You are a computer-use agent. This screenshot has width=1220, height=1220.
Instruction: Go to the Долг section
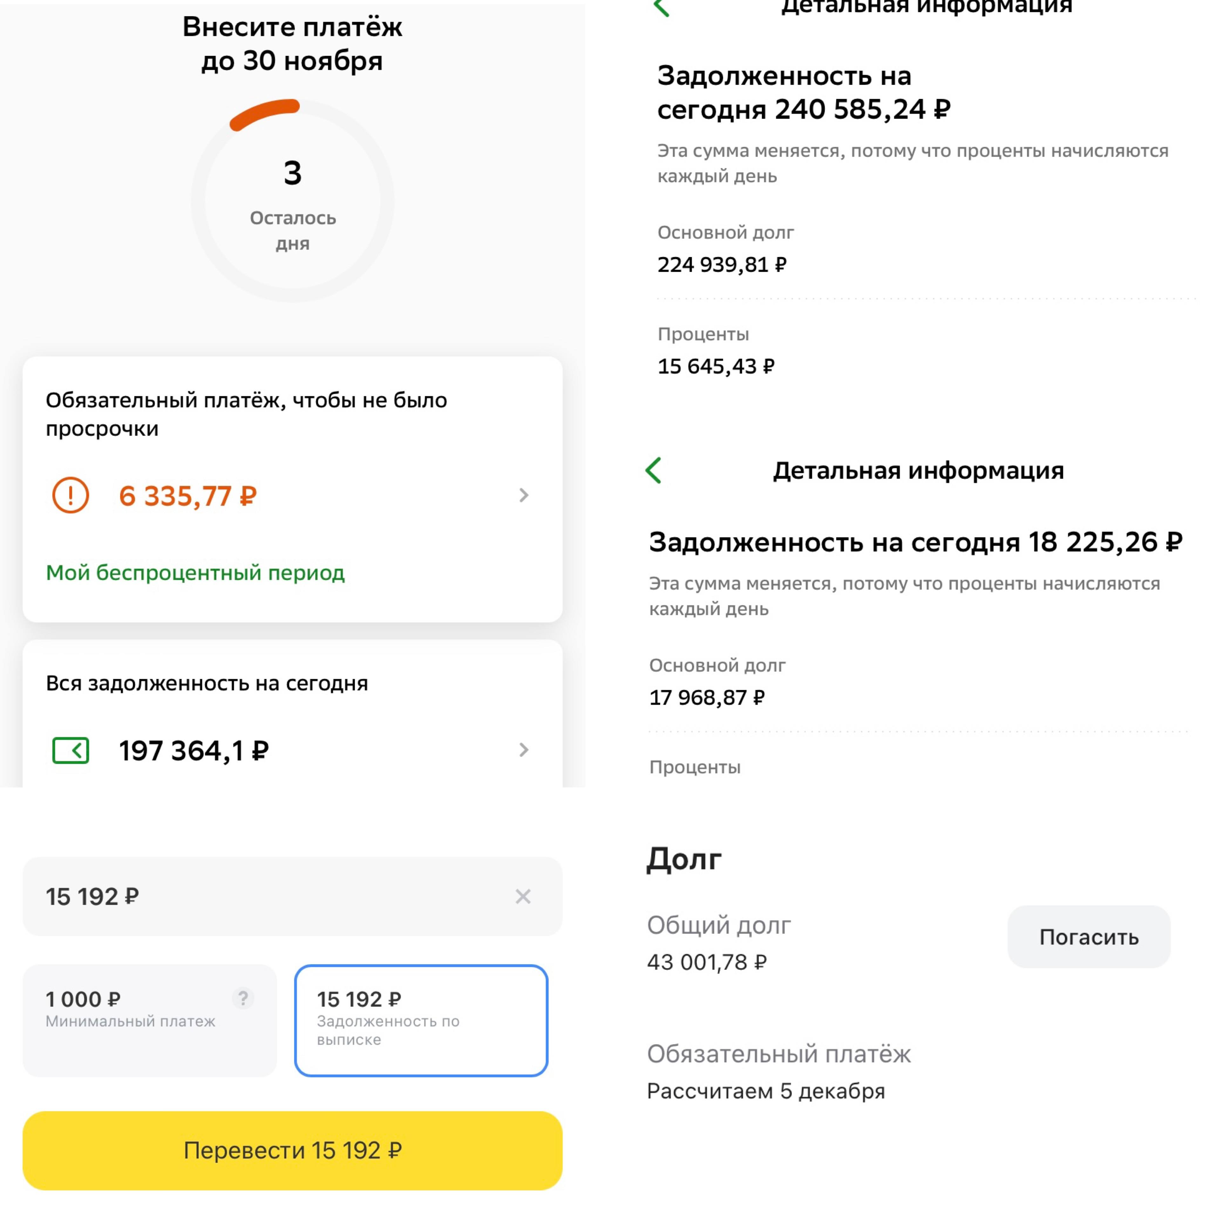(x=684, y=859)
